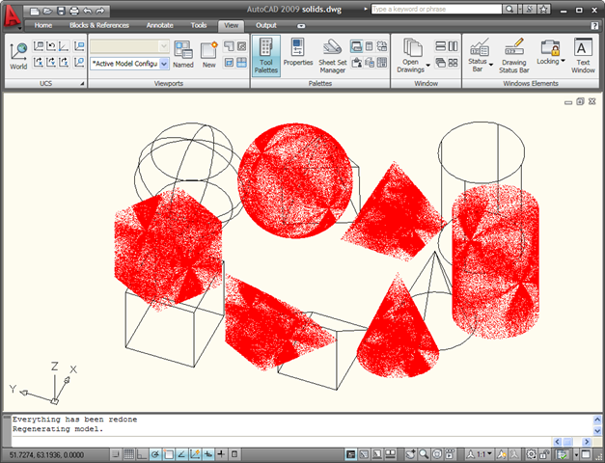Open the Blocks & References tab
The image size is (605, 463).
(x=97, y=25)
